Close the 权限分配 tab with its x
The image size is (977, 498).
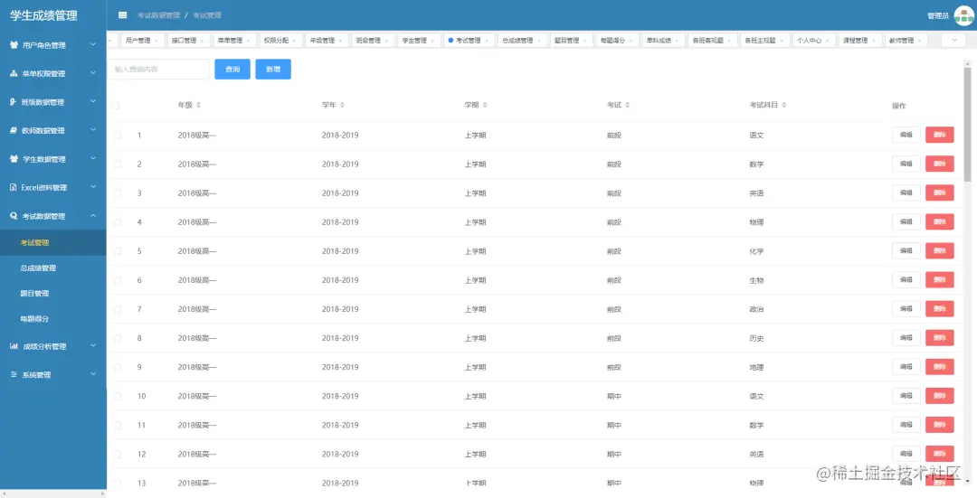click(x=295, y=41)
